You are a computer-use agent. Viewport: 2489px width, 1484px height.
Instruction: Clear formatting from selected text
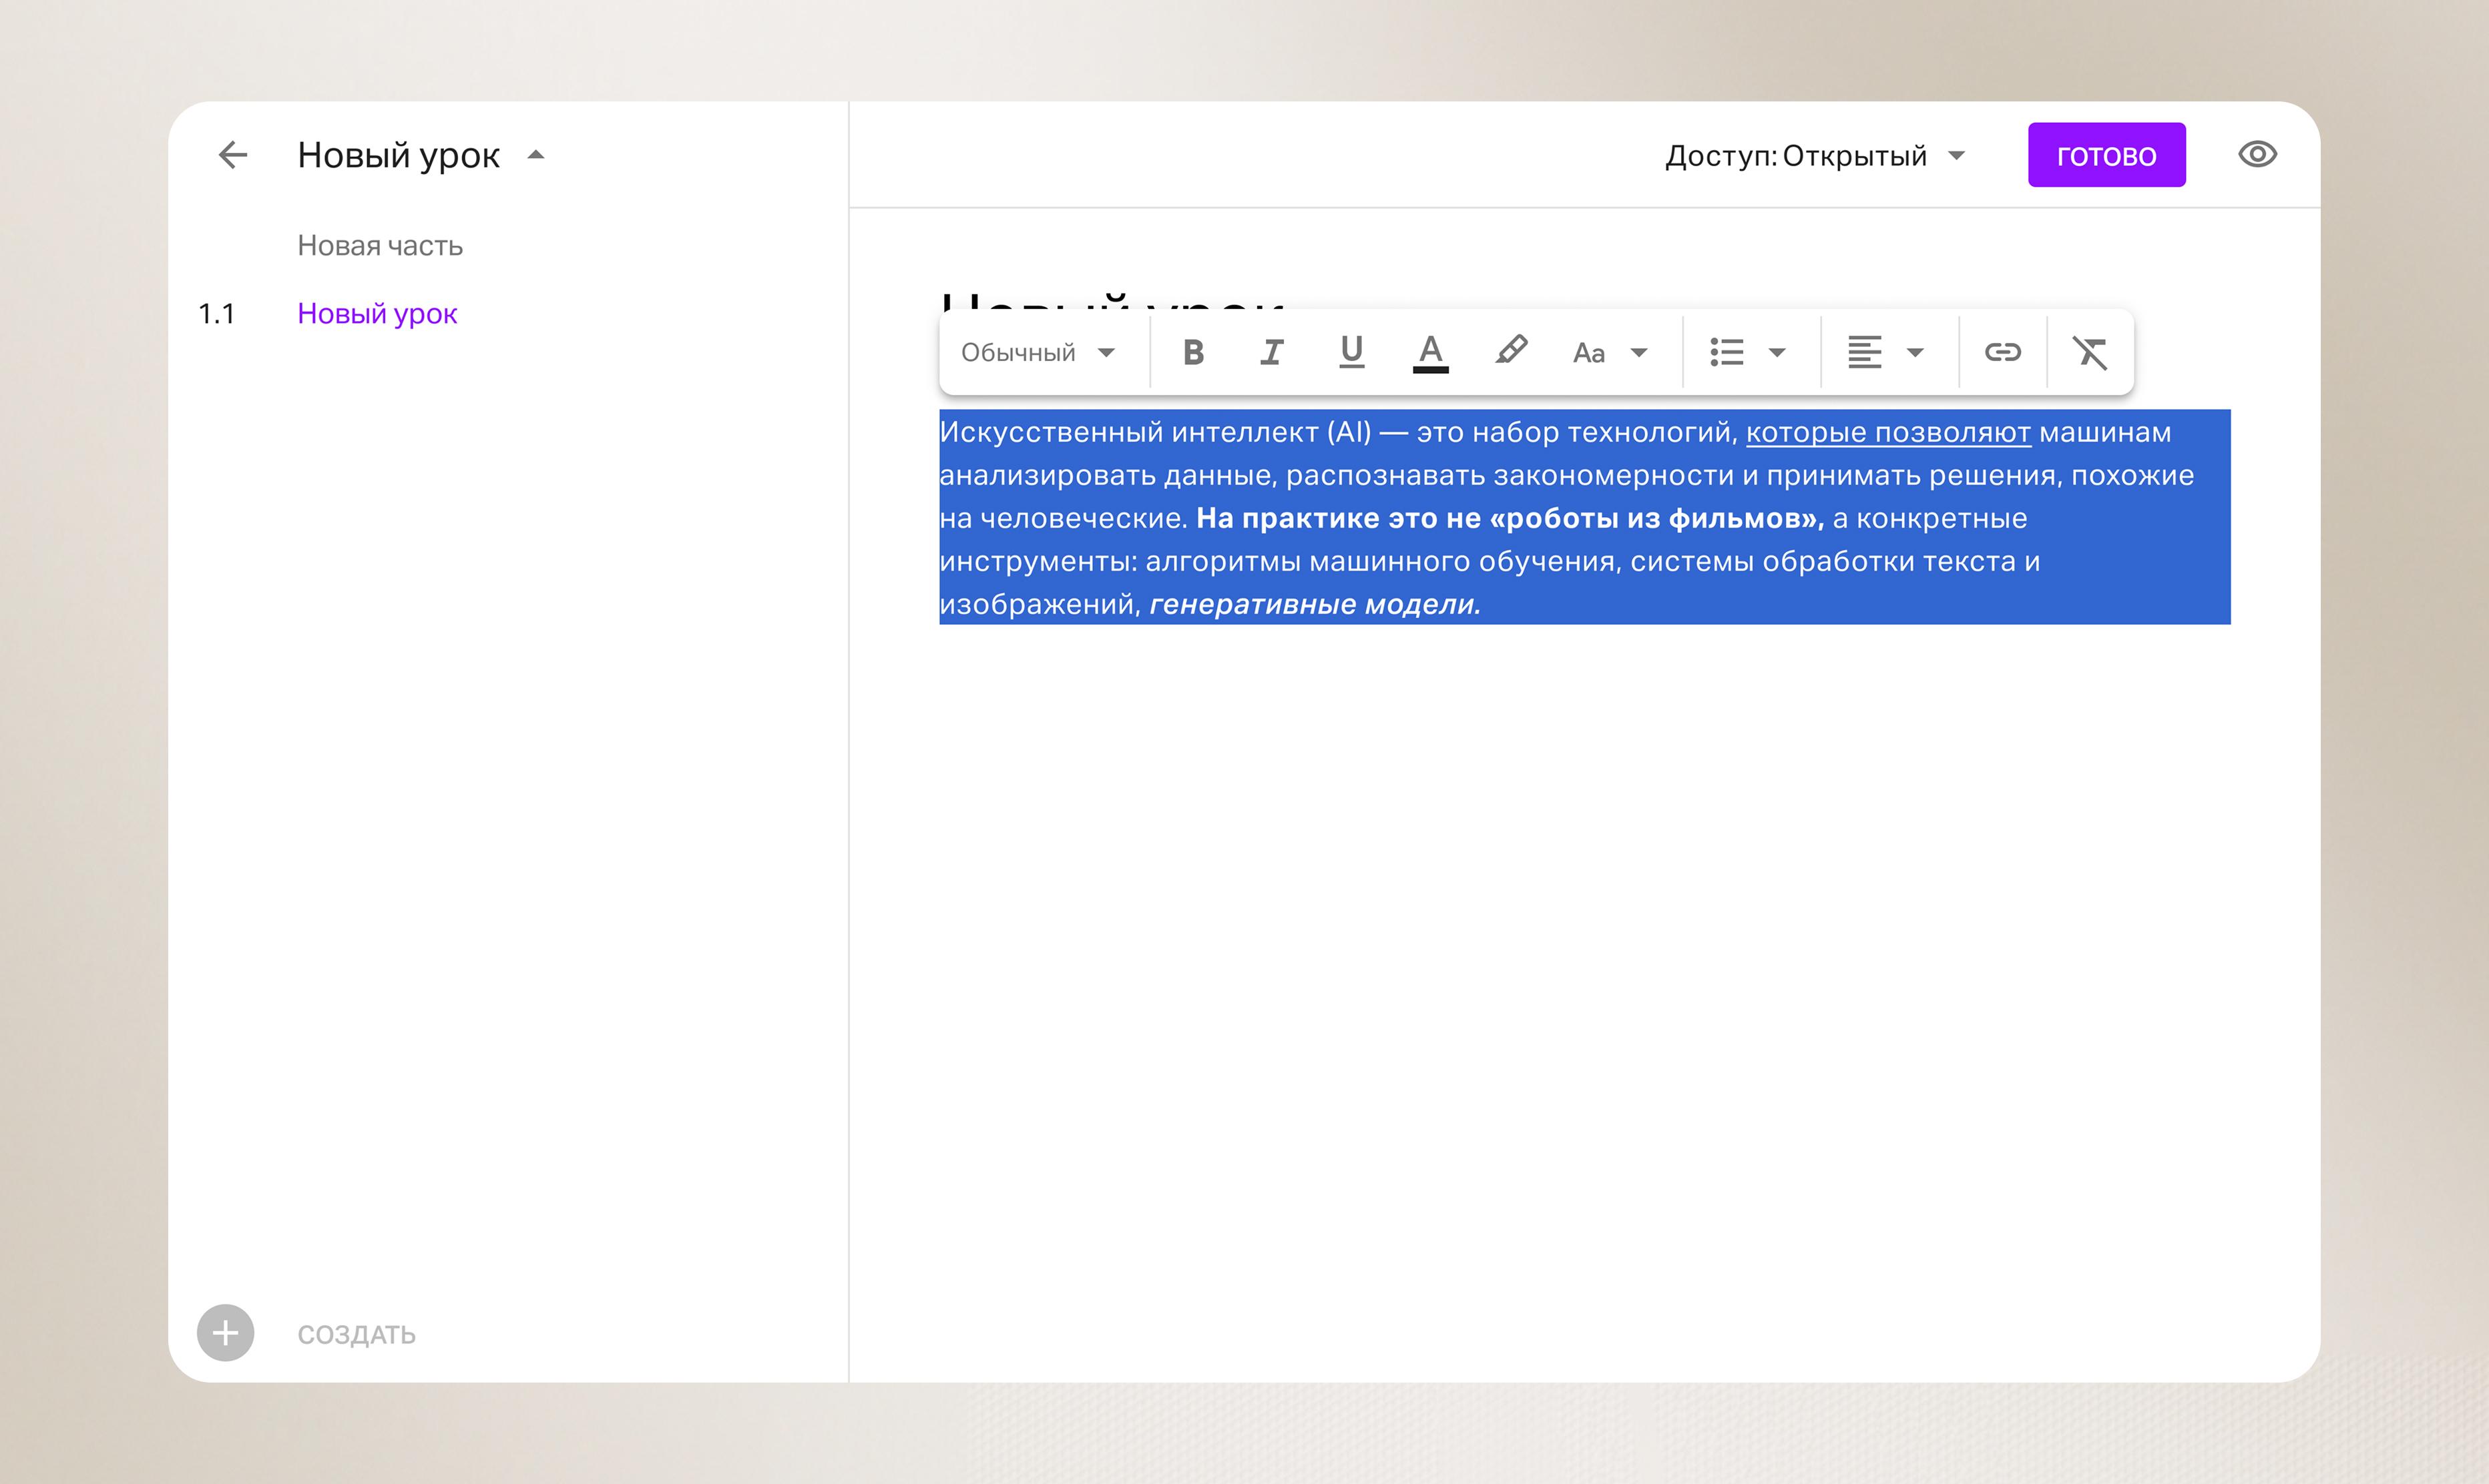pyautogui.click(x=2090, y=352)
